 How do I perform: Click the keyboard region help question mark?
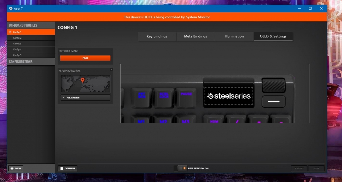tap(111, 70)
